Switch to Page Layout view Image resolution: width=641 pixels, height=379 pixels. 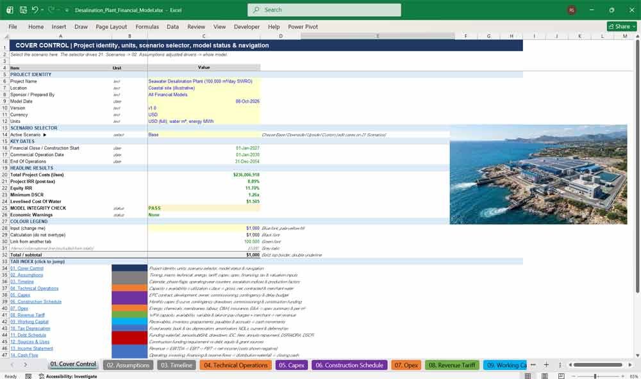[x=544, y=376]
